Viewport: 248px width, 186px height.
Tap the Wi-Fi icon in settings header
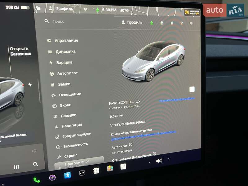(191, 23)
